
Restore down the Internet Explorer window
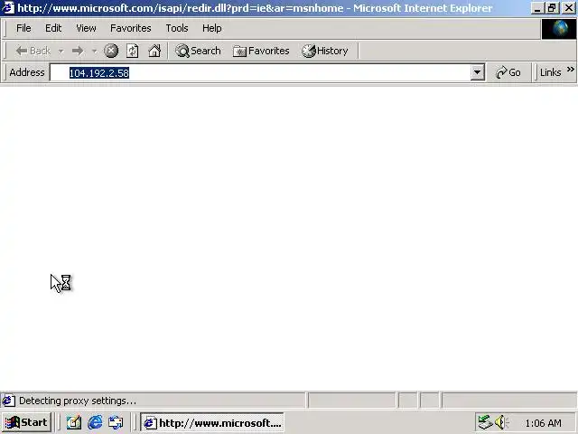point(552,8)
